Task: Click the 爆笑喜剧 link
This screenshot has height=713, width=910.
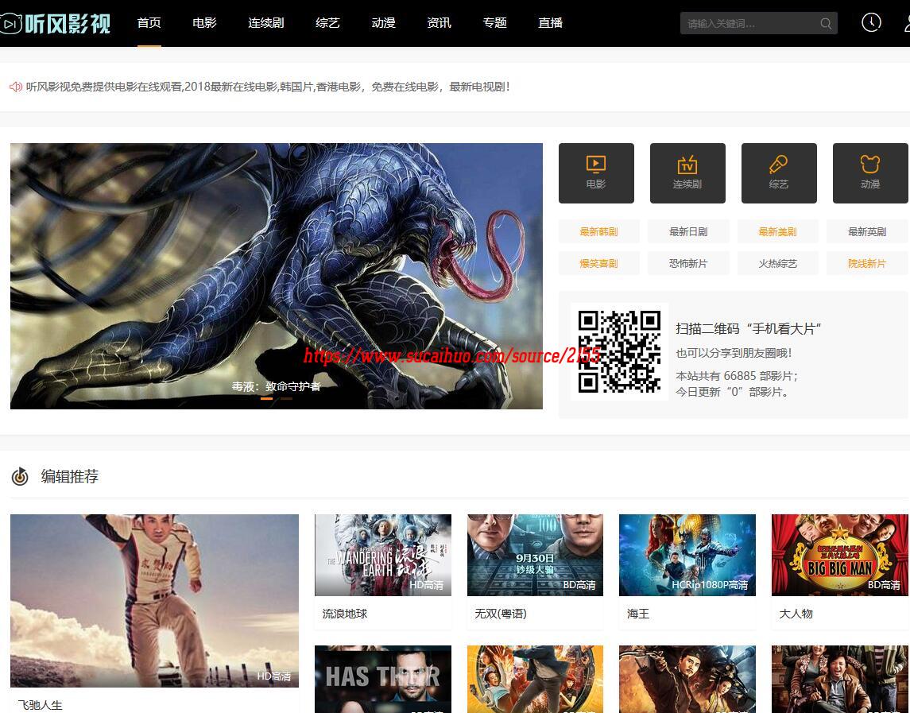Action: click(x=598, y=264)
